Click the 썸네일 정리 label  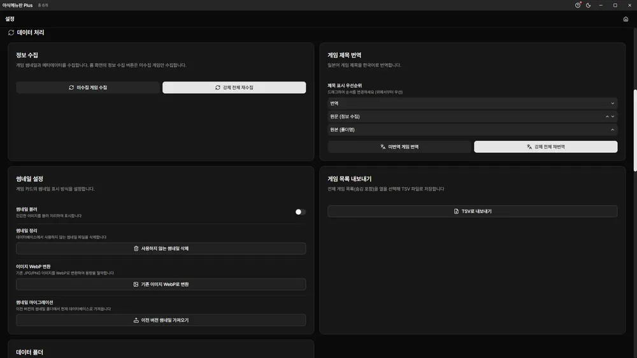[26, 231]
